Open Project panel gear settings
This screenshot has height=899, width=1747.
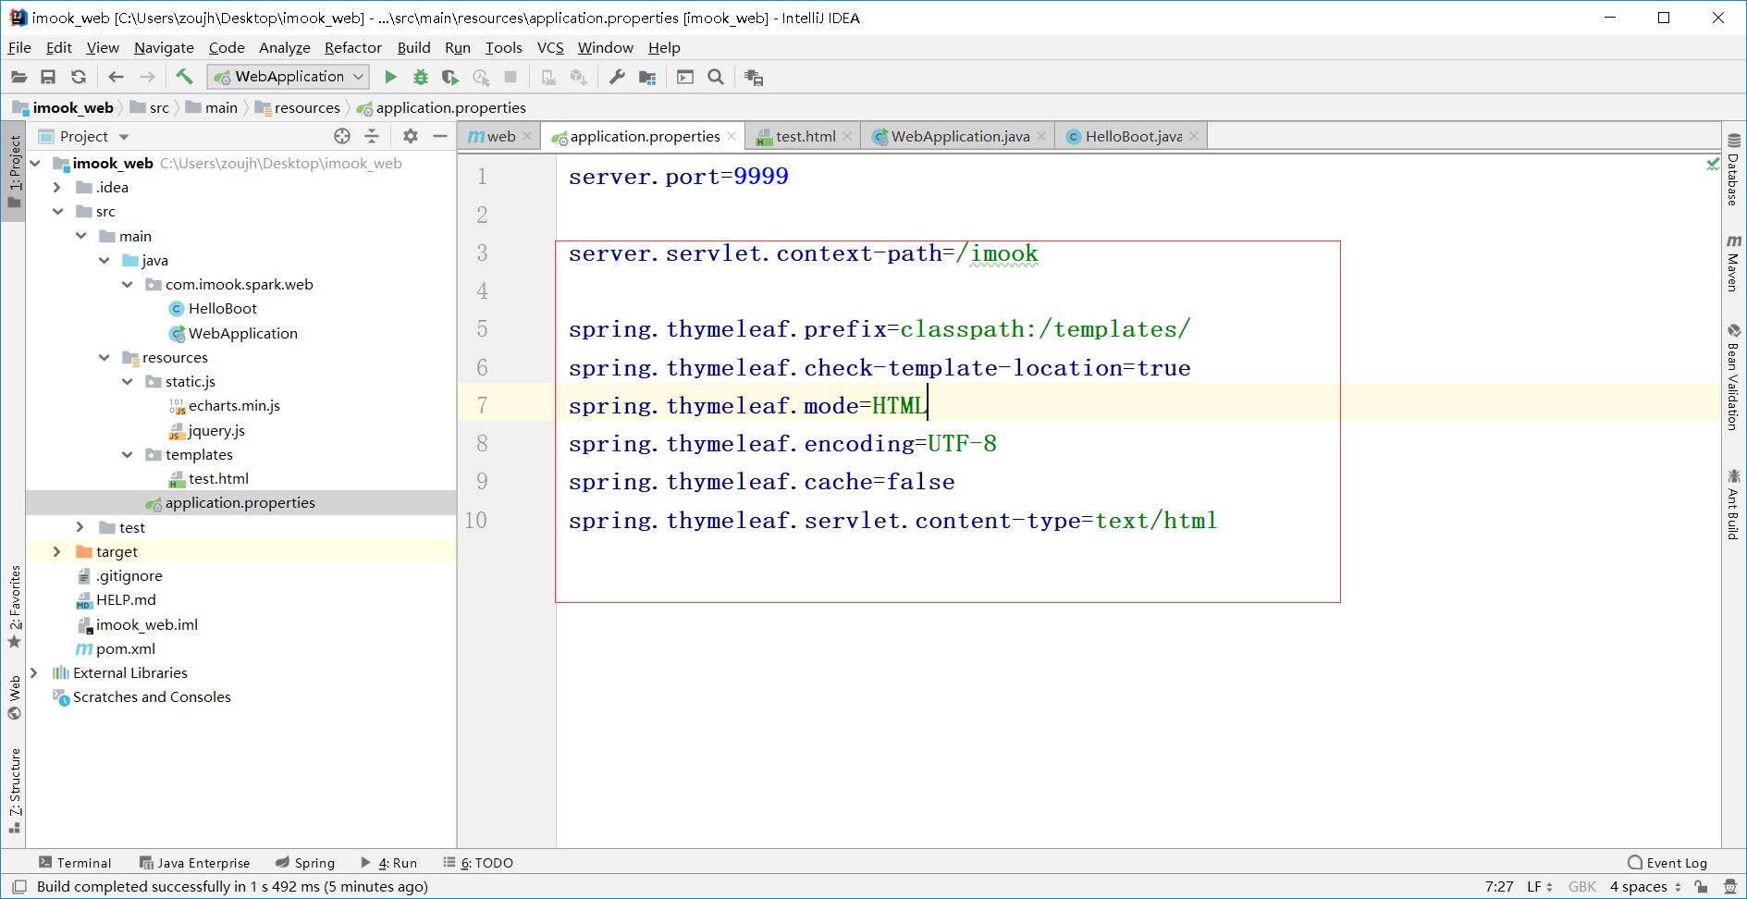[x=411, y=136]
